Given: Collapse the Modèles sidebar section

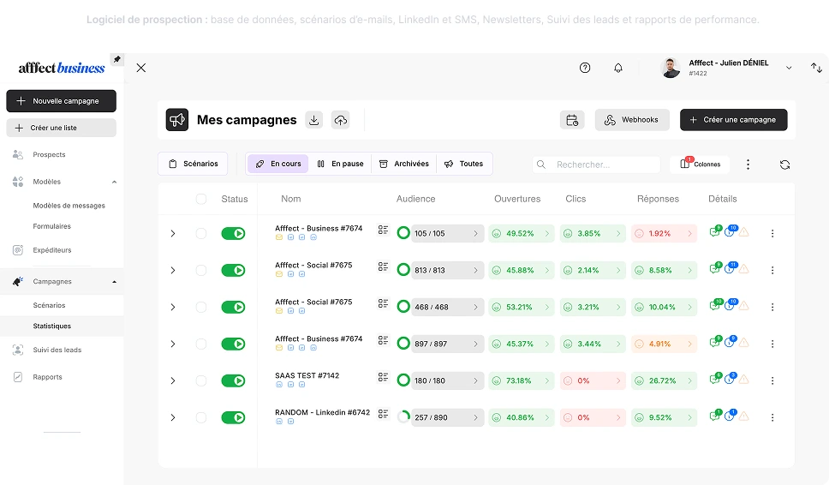Looking at the screenshot, I should tap(114, 182).
